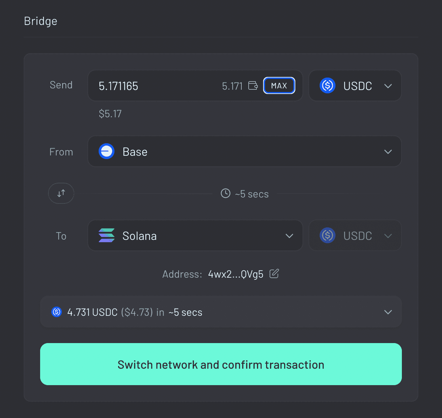The height and width of the screenshot is (418, 442).
Task: Open the Send token USDC dropdown
Action: 388,86
